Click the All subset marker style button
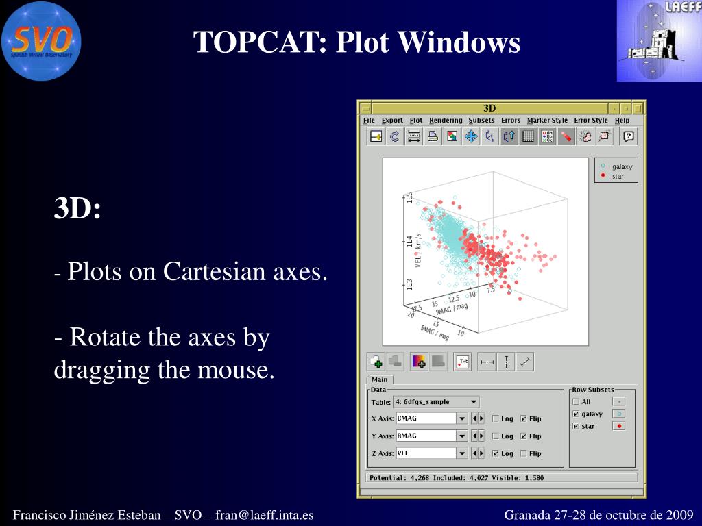The width and height of the screenshot is (702, 526). (x=619, y=401)
